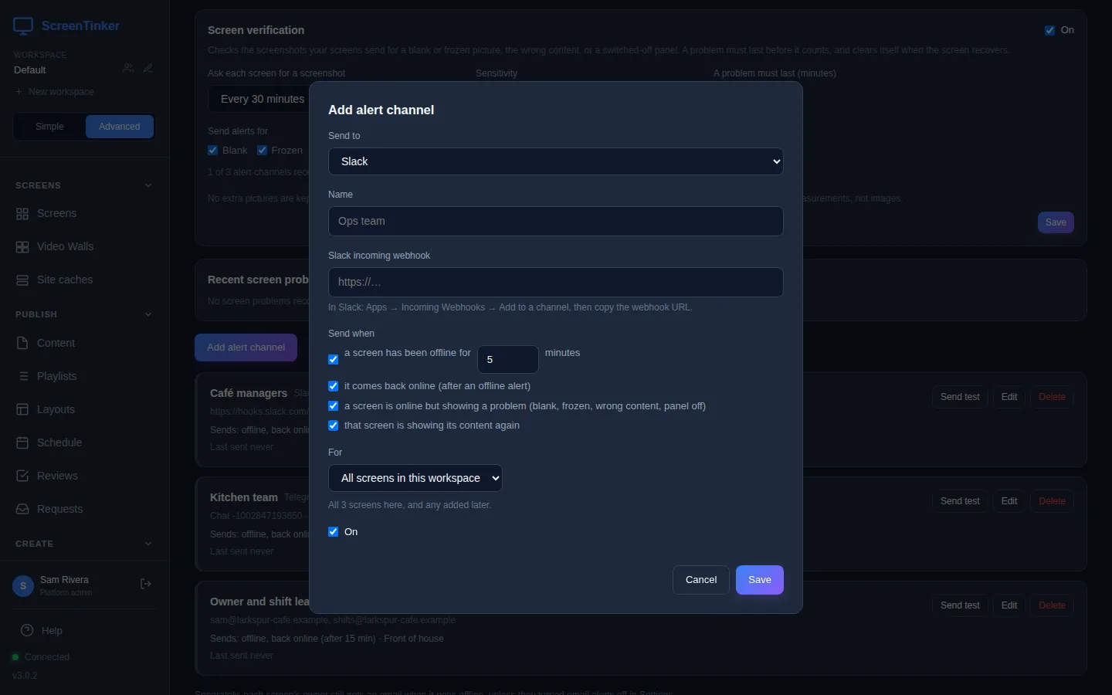1112x695 pixels.
Task: Click the pencil edit icon beside Default workspace
Action: click(x=148, y=68)
